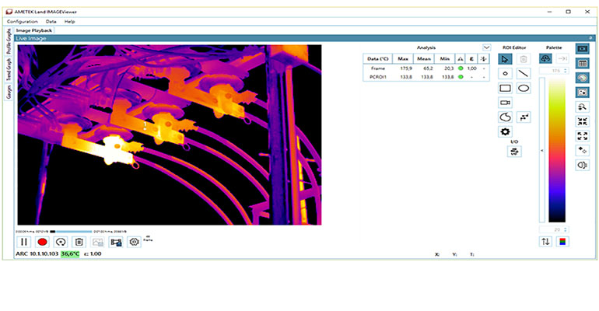
Task: Click Frame's green status indicator
Action: pos(461,68)
